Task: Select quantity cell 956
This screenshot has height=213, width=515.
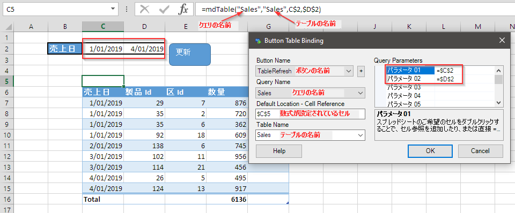Action: click(227, 157)
